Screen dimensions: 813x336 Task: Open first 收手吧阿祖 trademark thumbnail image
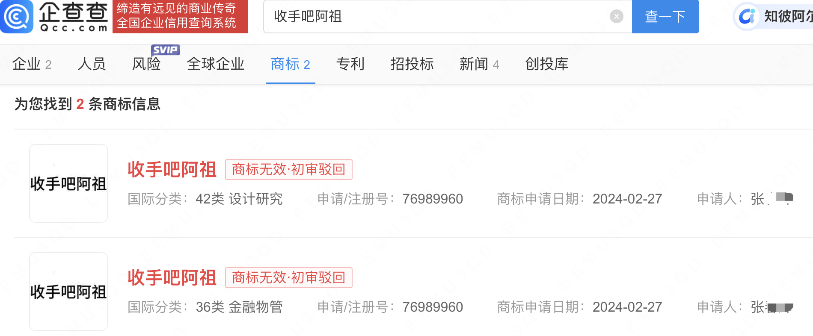coord(68,183)
